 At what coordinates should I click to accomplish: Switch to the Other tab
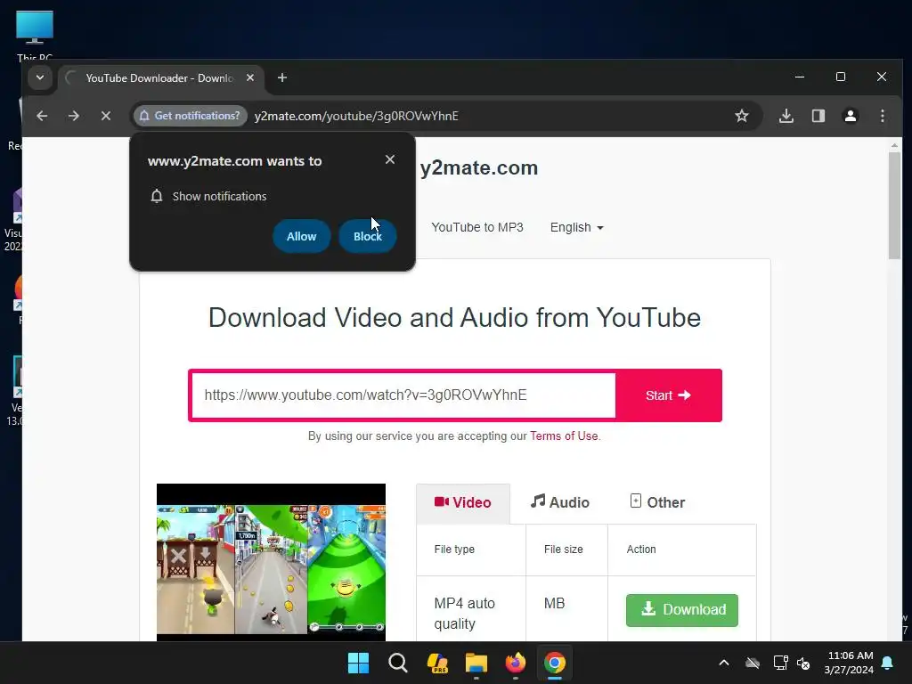click(x=657, y=502)
